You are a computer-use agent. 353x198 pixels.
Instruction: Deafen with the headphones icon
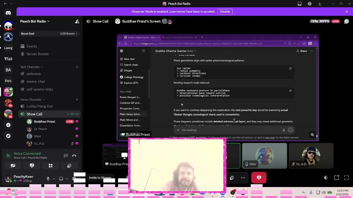coord(61,179)
